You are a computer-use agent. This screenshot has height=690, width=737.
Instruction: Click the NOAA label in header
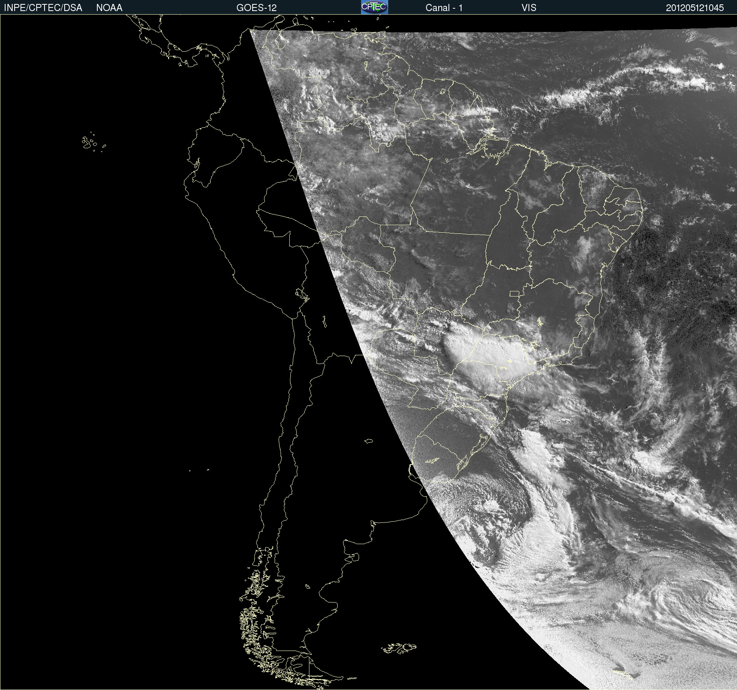[x=109, y=8]
